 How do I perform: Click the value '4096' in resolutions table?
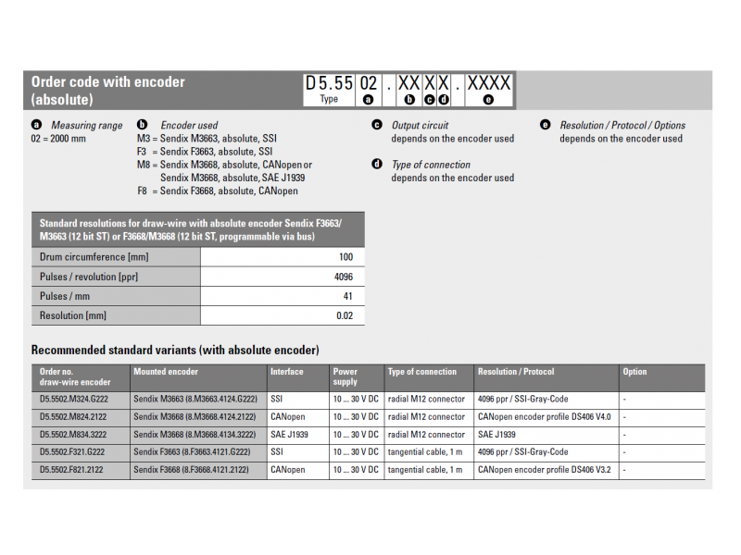point(344,277)
